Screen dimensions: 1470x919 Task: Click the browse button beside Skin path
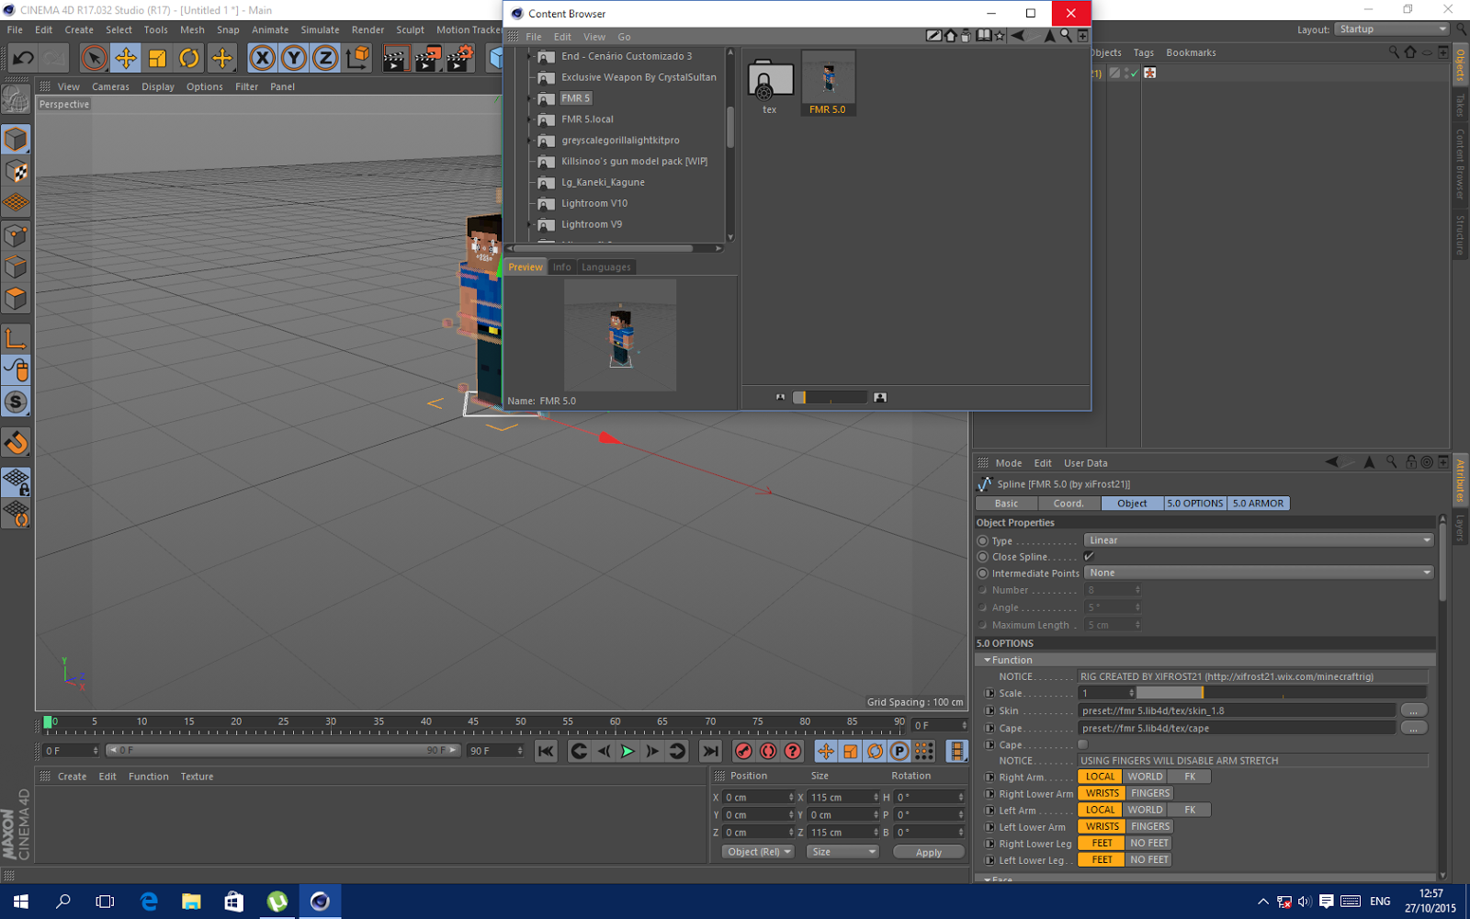point(1413,710)
